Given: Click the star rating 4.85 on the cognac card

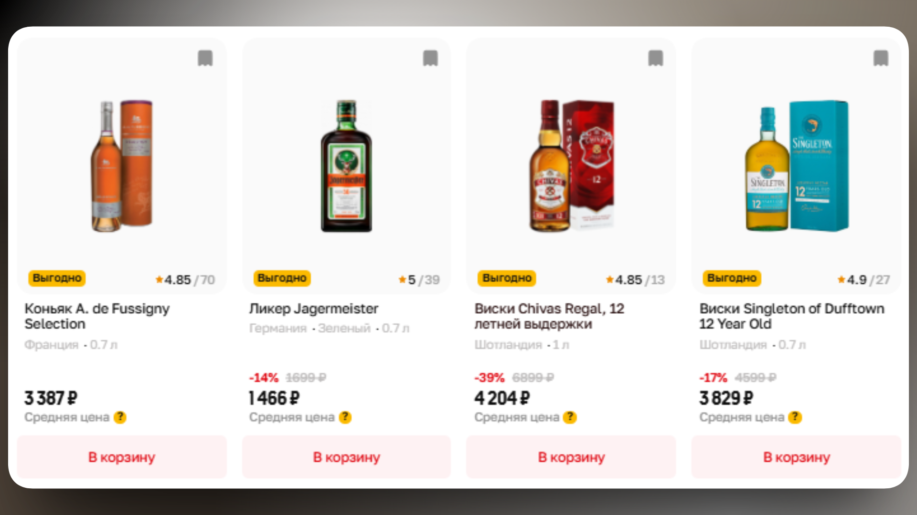Looking at the screenshot, I should (x=177, y=280).
